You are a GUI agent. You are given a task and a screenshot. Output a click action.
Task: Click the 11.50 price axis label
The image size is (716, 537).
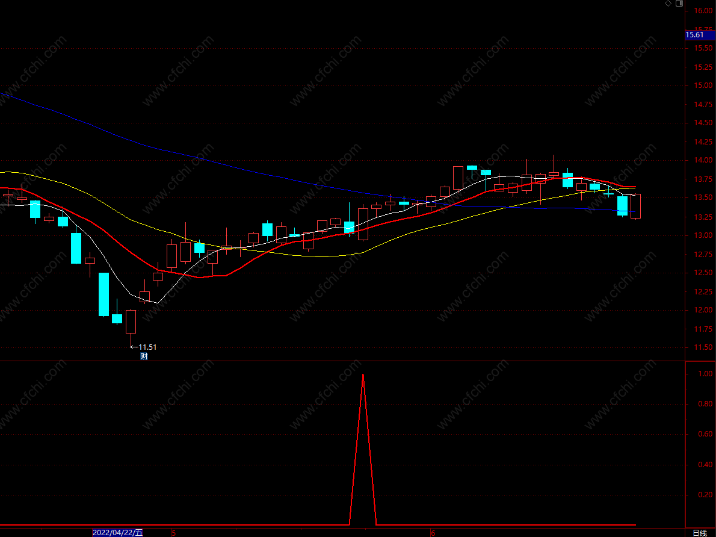tap(703, 347)
